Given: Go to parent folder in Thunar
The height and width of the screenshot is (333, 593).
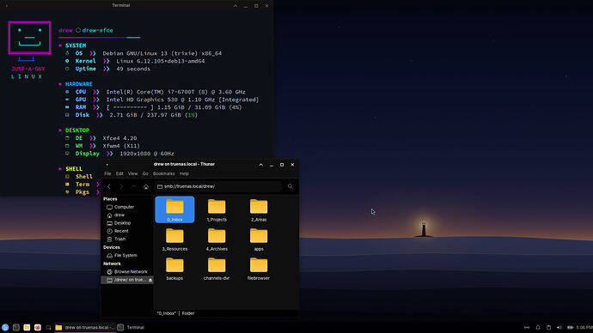Looking at the screenshot, I should [134, 186].
